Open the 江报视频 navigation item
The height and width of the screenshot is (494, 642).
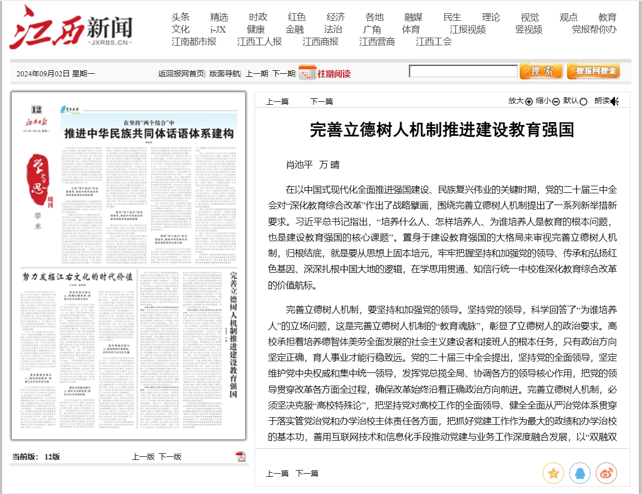click(x=467, y=30)
